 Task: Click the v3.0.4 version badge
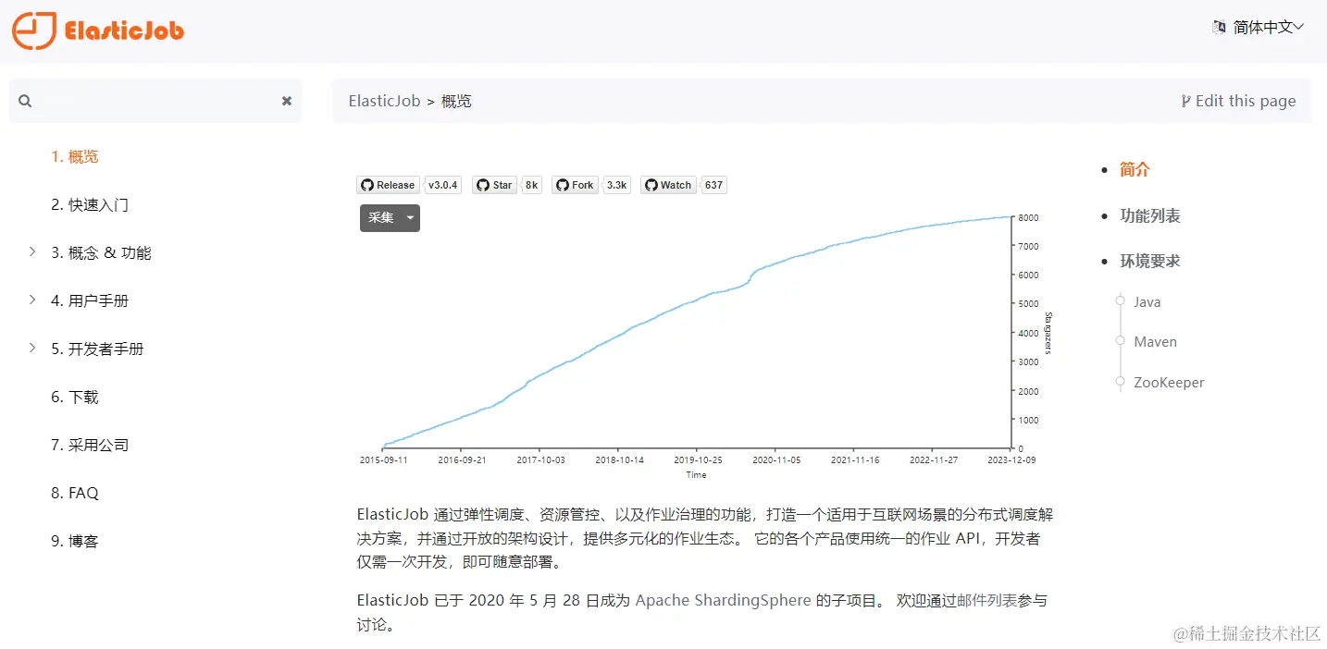[443, 185]
